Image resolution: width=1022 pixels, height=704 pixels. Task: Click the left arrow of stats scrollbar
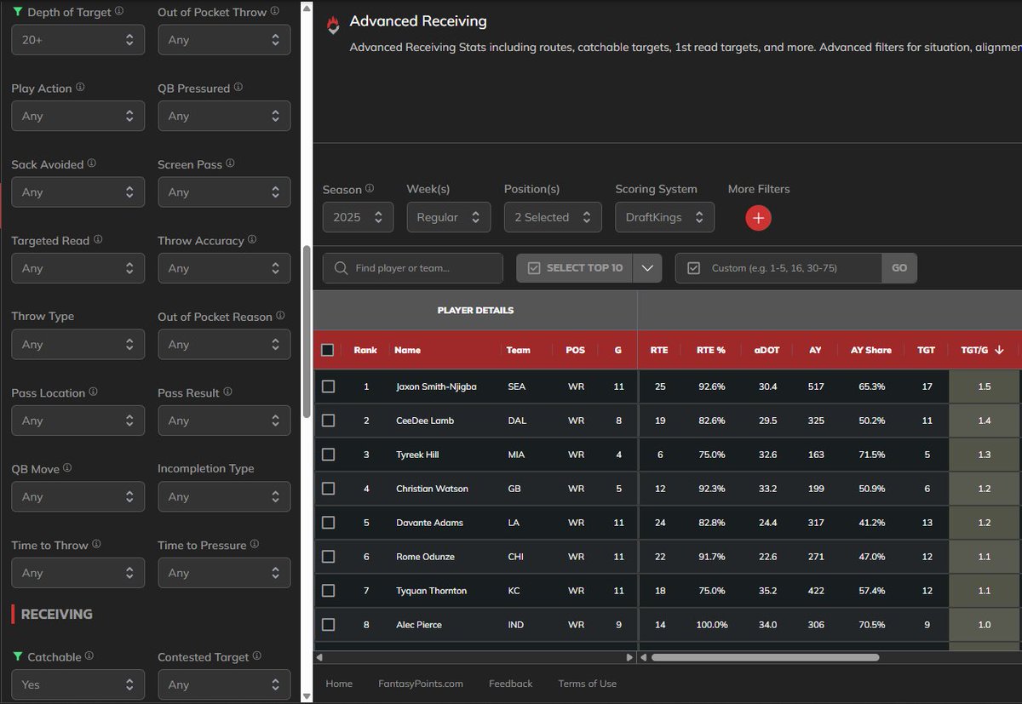645,657
